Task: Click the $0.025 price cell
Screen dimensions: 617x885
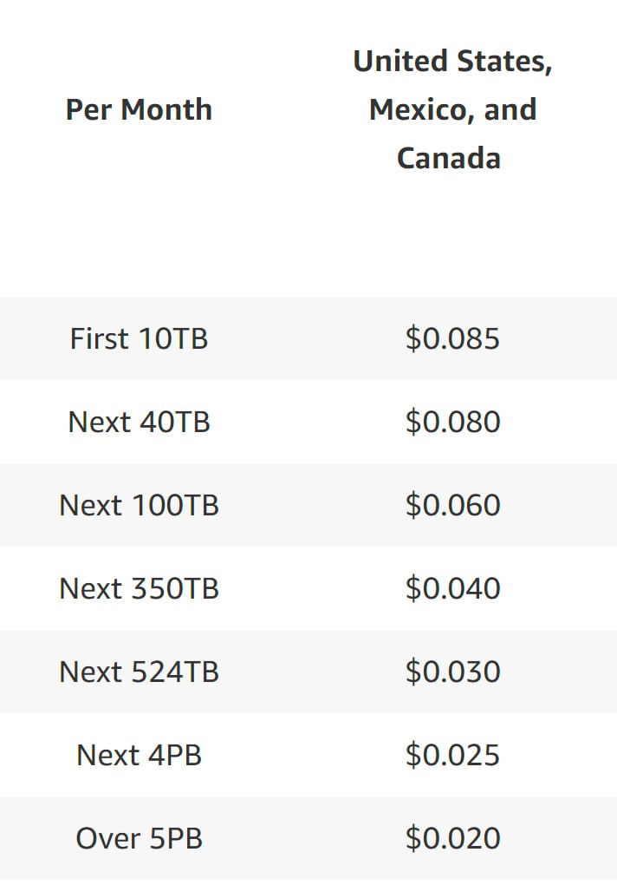Action: tap(452, 755)
